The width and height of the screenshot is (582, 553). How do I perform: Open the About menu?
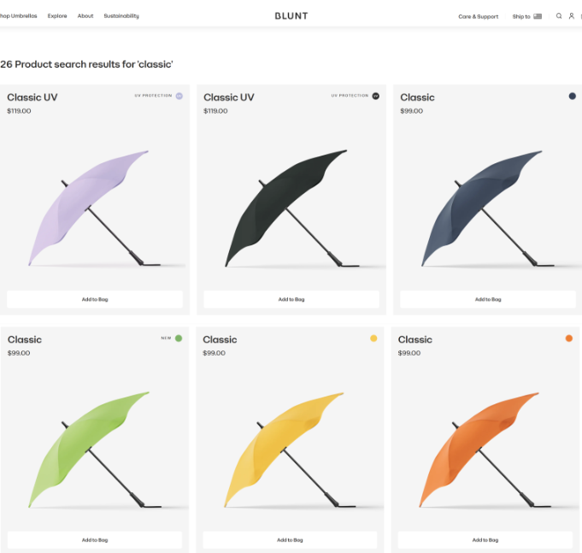(x=85, y=16)
